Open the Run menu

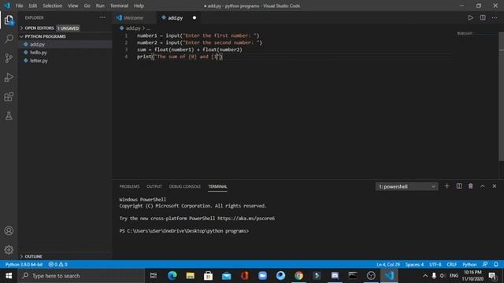100,6
